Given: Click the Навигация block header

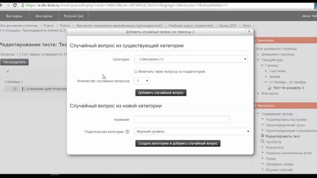Looking at the screenshot, I should [x=285, y=41].
